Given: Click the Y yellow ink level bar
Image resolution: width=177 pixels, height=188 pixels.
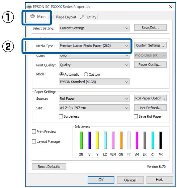Looking at the screenshot, I should click(x=97, y=140).
